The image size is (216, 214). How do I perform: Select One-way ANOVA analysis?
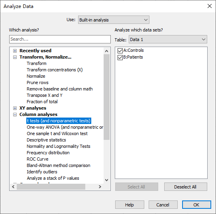click(65, 127)
